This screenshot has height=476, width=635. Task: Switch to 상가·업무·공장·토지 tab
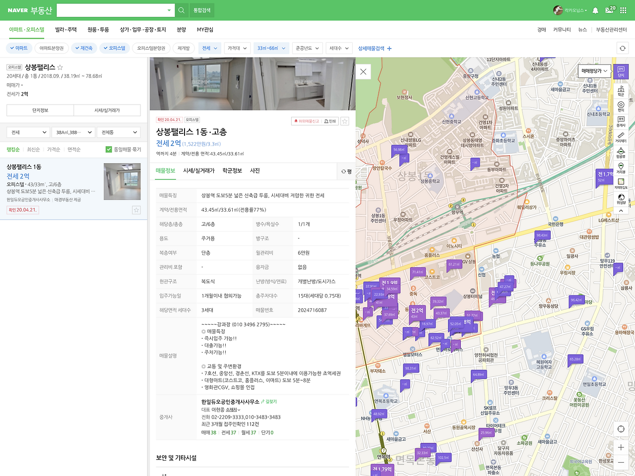point(143,30)
